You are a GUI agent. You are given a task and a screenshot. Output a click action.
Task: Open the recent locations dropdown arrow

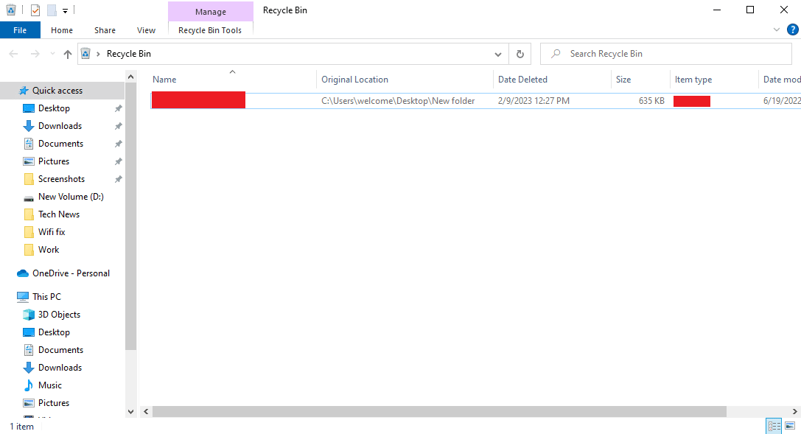(x=52, y=54)
